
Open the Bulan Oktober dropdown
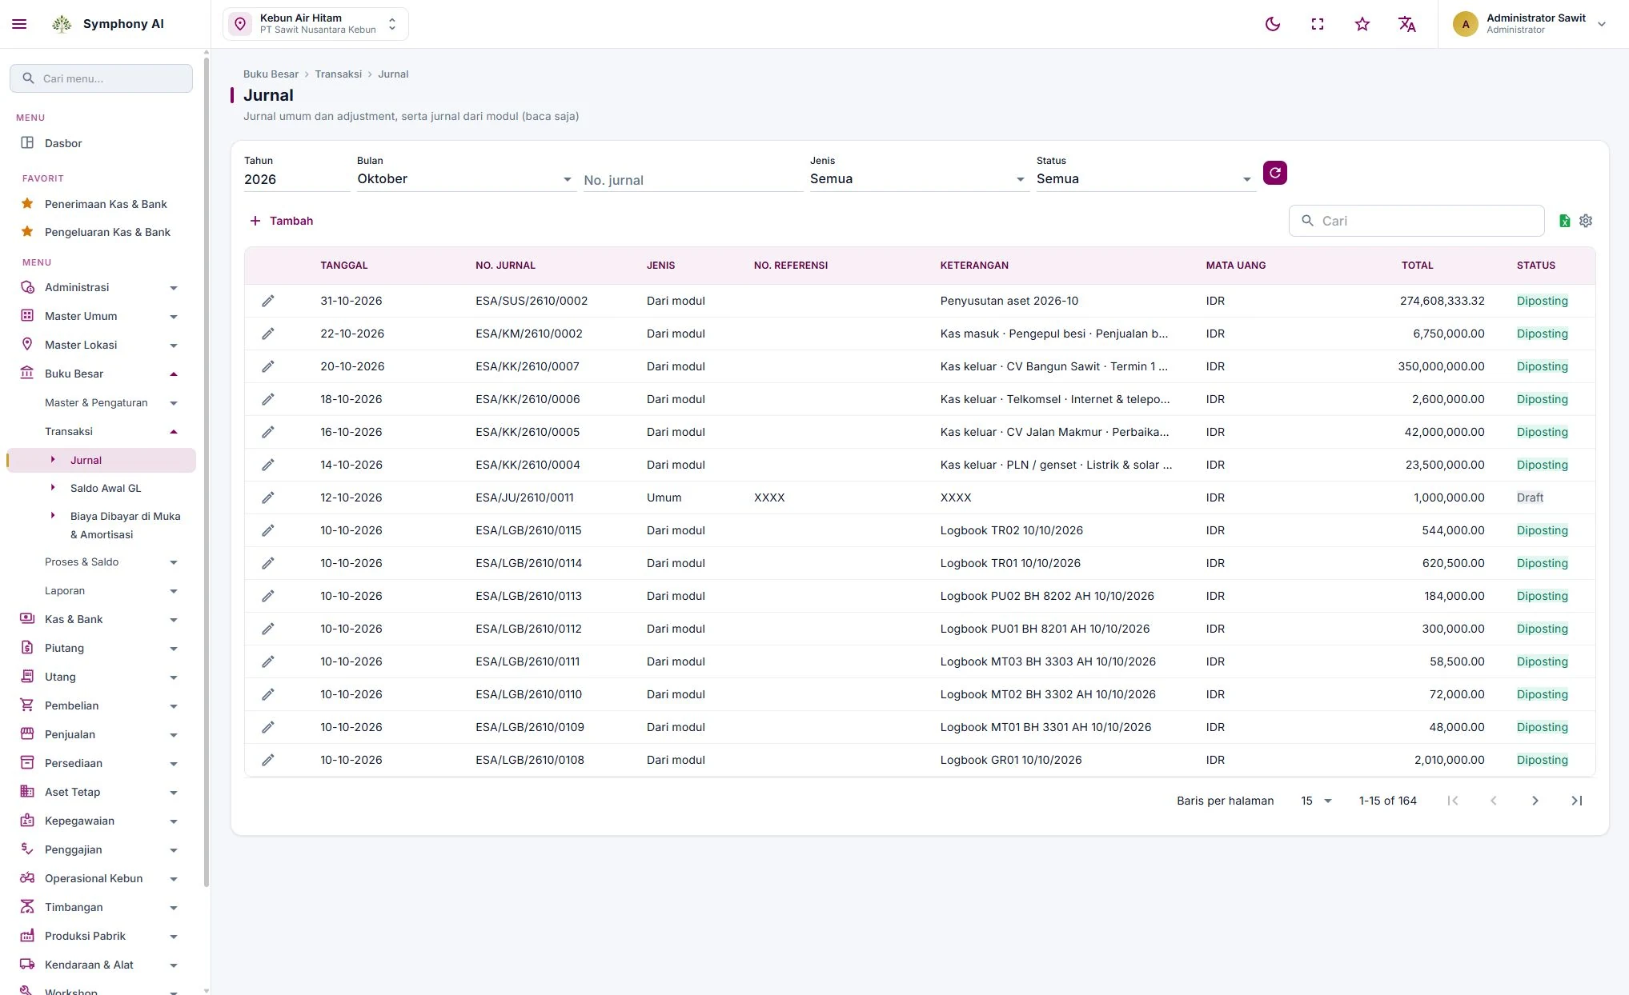coord(466,179)
